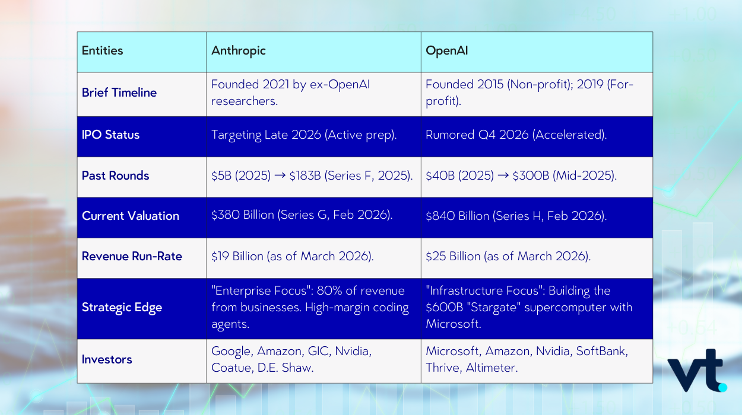Select the Investors row label
Viewport: 742px width, 415px height.
[x=107, y=359]
